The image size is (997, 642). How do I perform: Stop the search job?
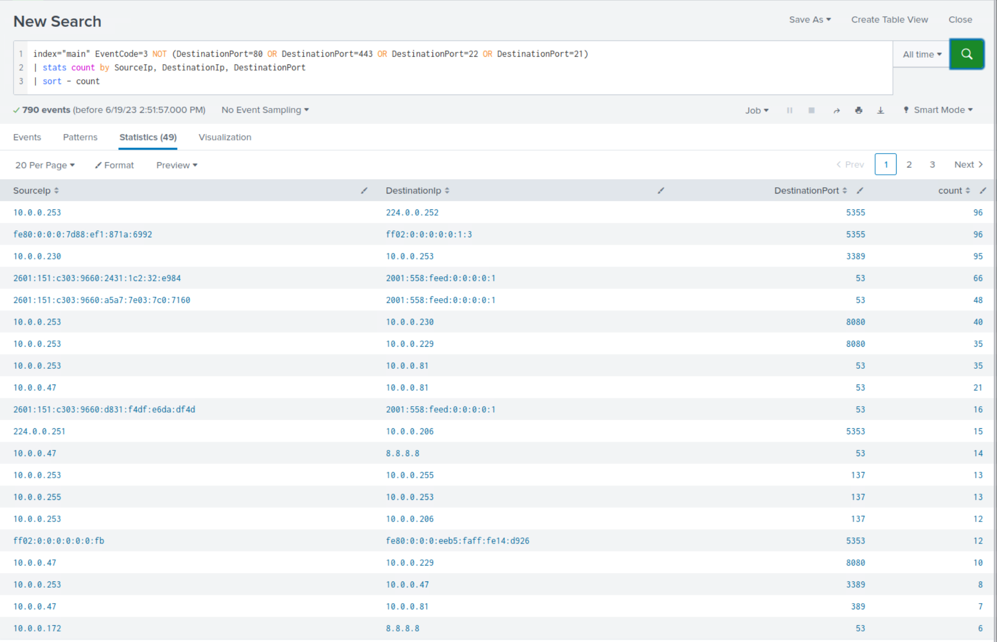click(811, 110)
